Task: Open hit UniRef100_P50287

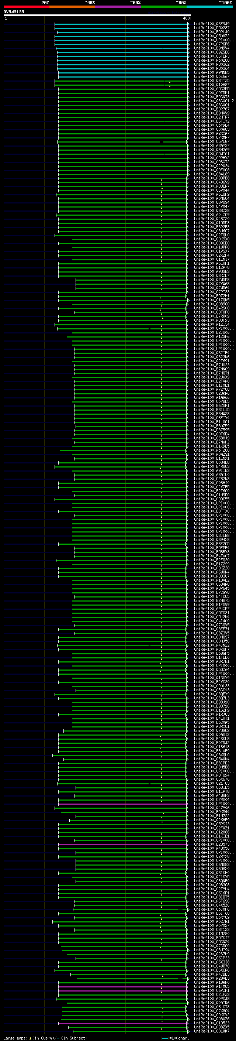Action: tap(212, 28)
